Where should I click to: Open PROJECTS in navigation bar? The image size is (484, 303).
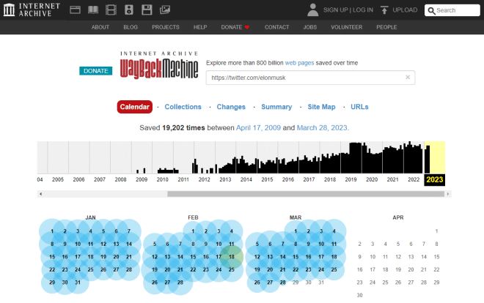166,27
